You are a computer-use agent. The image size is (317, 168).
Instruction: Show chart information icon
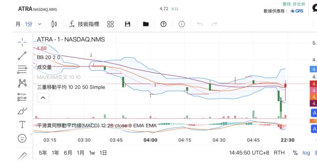click(181, 24)
